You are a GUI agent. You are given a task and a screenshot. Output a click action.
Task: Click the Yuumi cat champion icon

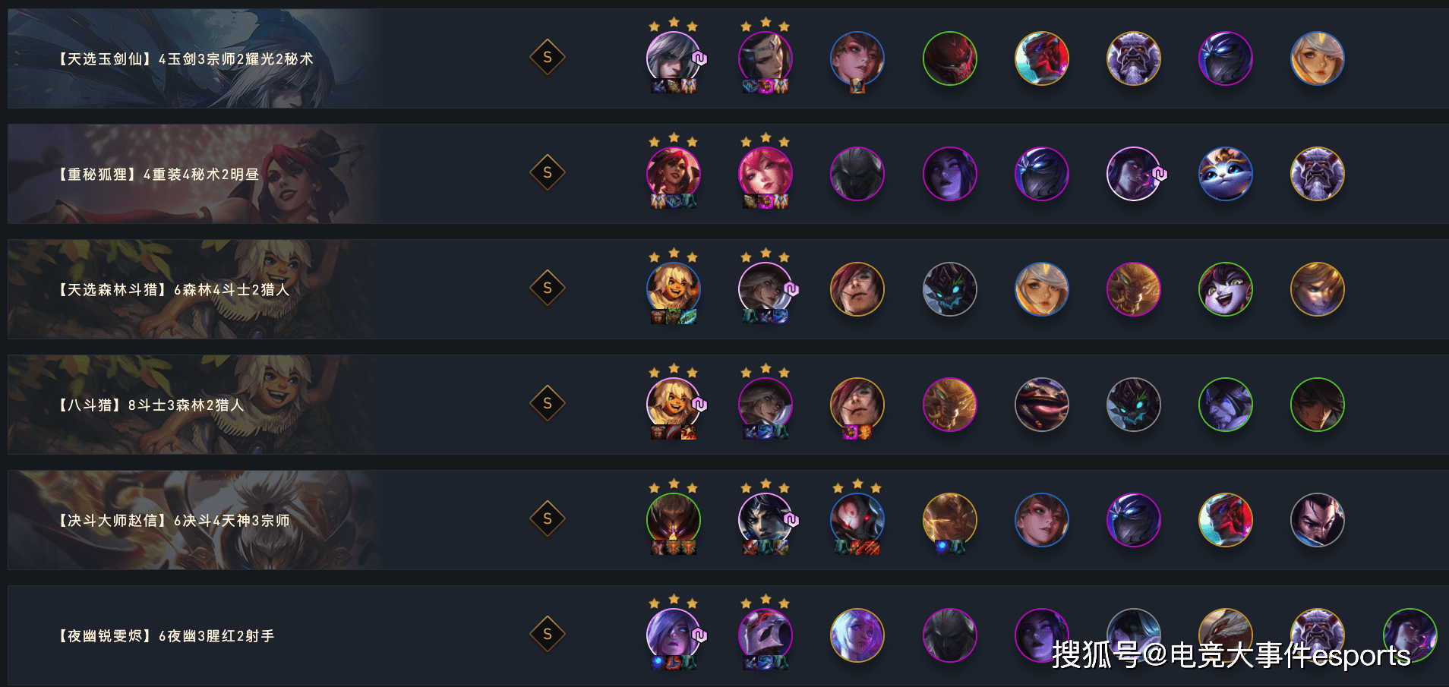click(x=1225, y=174)
